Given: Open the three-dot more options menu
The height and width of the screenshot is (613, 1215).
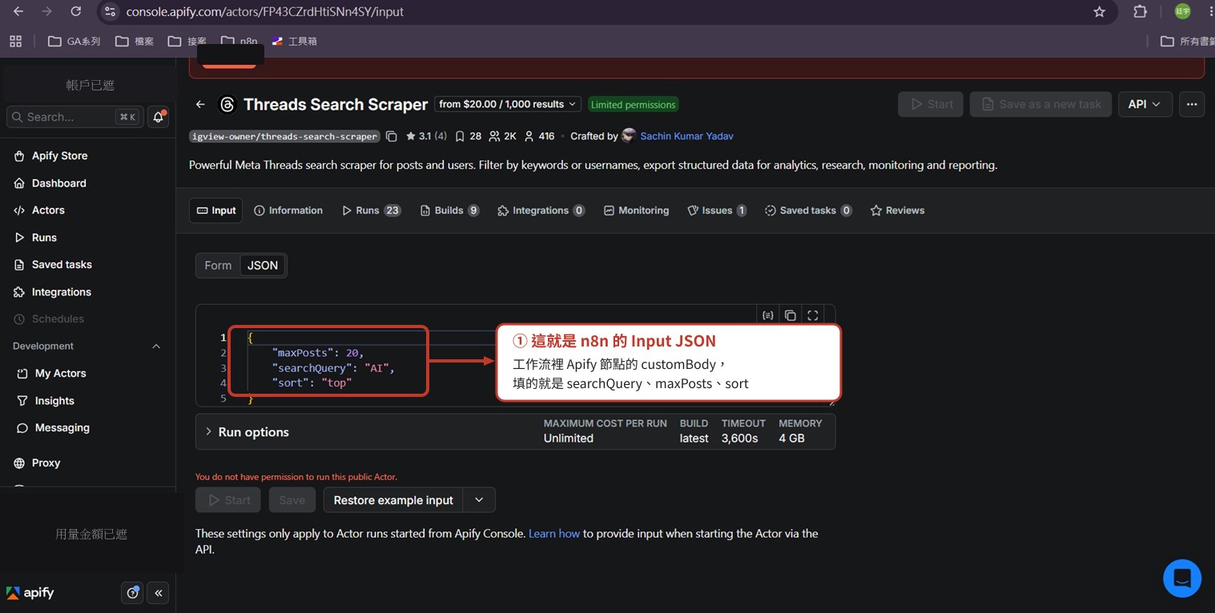Looking at the screenshot, I should coord(1192,104).
